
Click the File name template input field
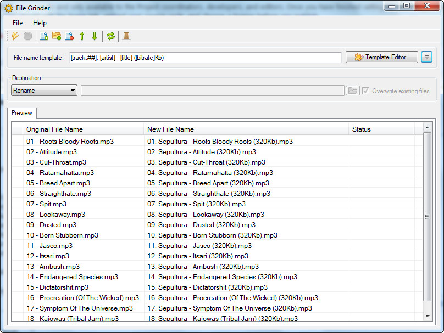pos(206,58)
